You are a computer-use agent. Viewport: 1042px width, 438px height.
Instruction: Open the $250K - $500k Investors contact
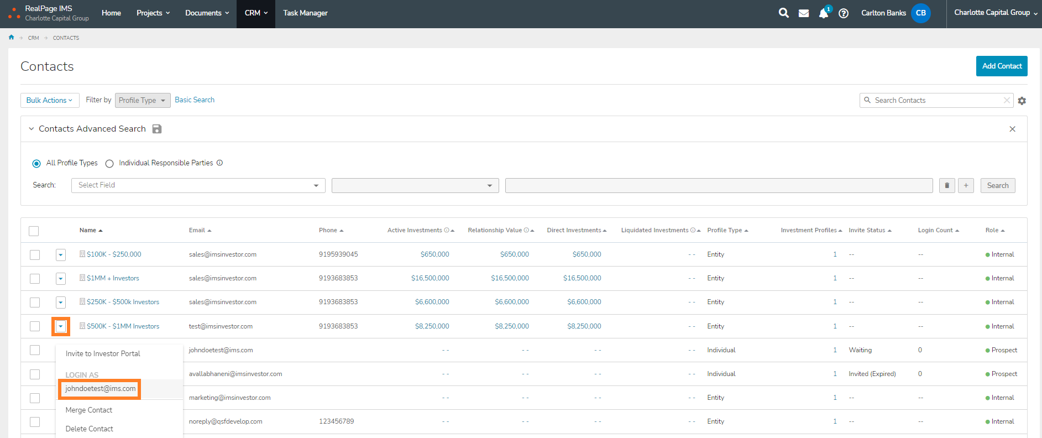[x=123, y=302]
